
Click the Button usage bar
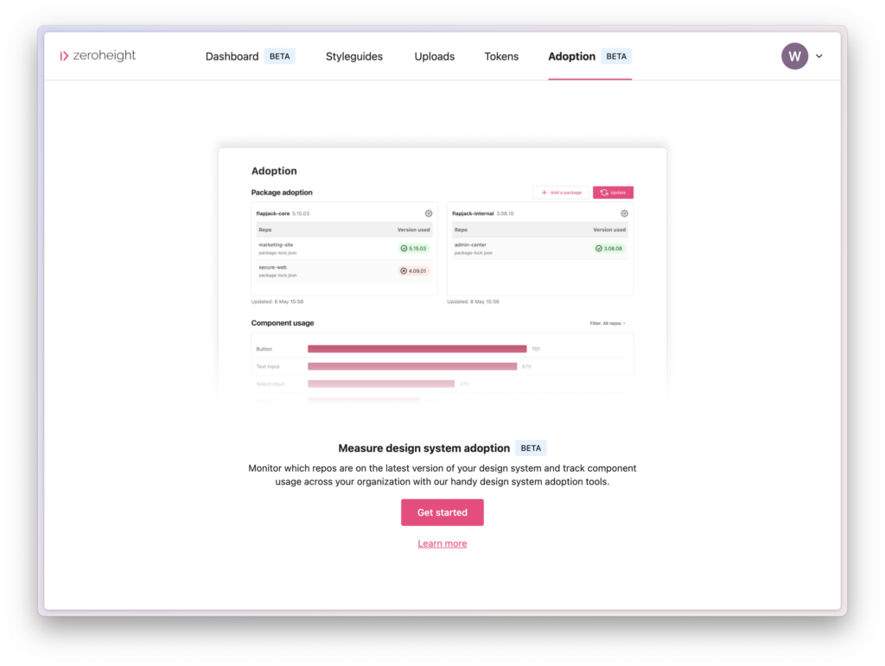417,348
